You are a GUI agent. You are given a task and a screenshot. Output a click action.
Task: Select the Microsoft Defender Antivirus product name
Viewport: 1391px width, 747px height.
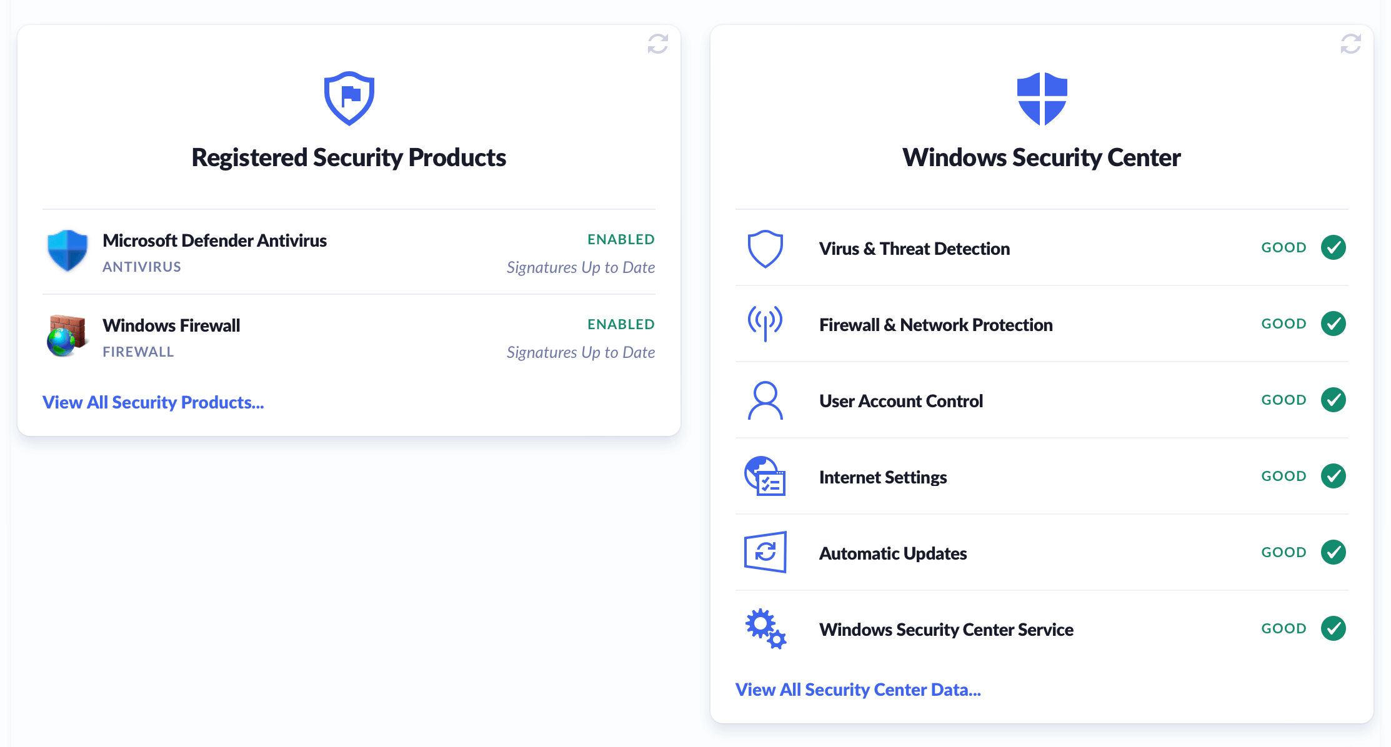214,240
